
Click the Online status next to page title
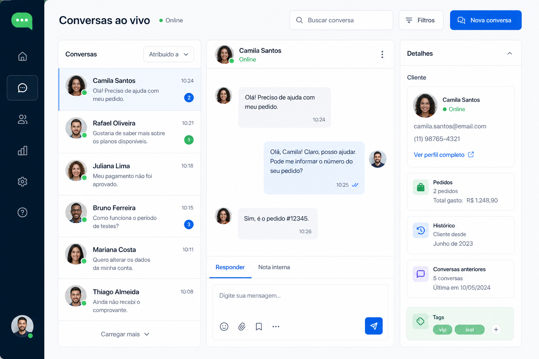tap(171, 20)
